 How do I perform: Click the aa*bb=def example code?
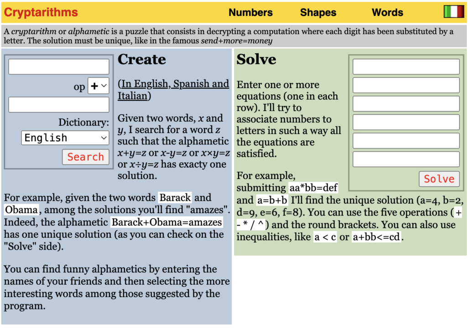click(313, 188)
